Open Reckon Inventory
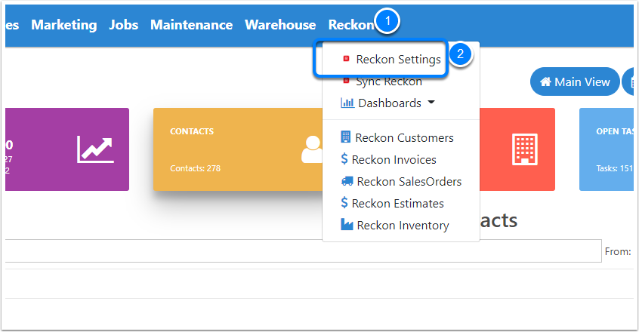 [403, 226]
